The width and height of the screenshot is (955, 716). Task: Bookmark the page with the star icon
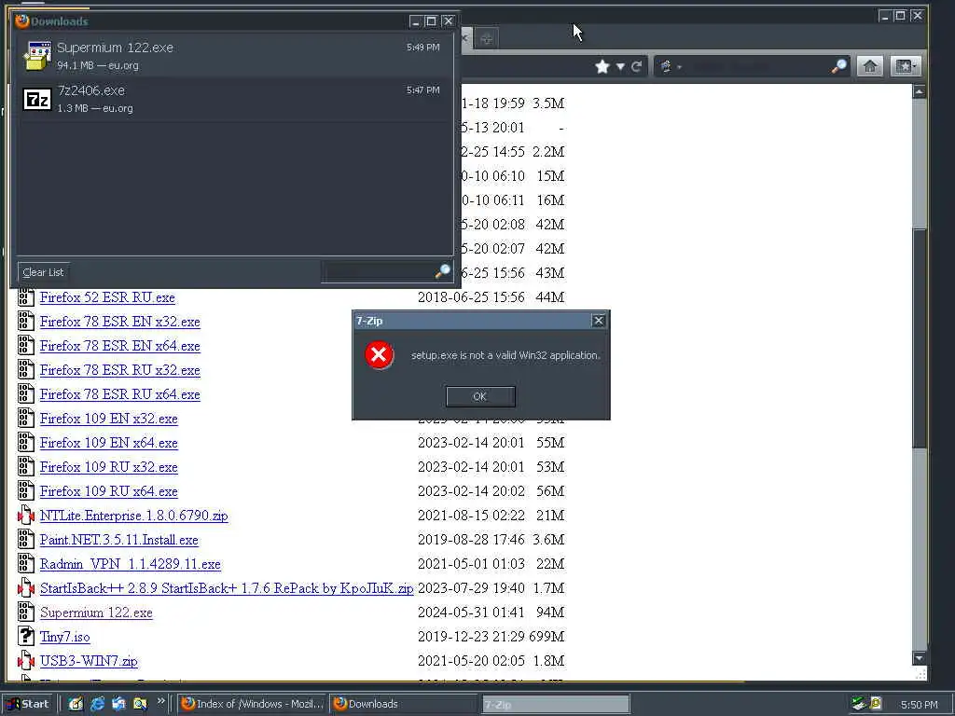click(x=602, y=66)
